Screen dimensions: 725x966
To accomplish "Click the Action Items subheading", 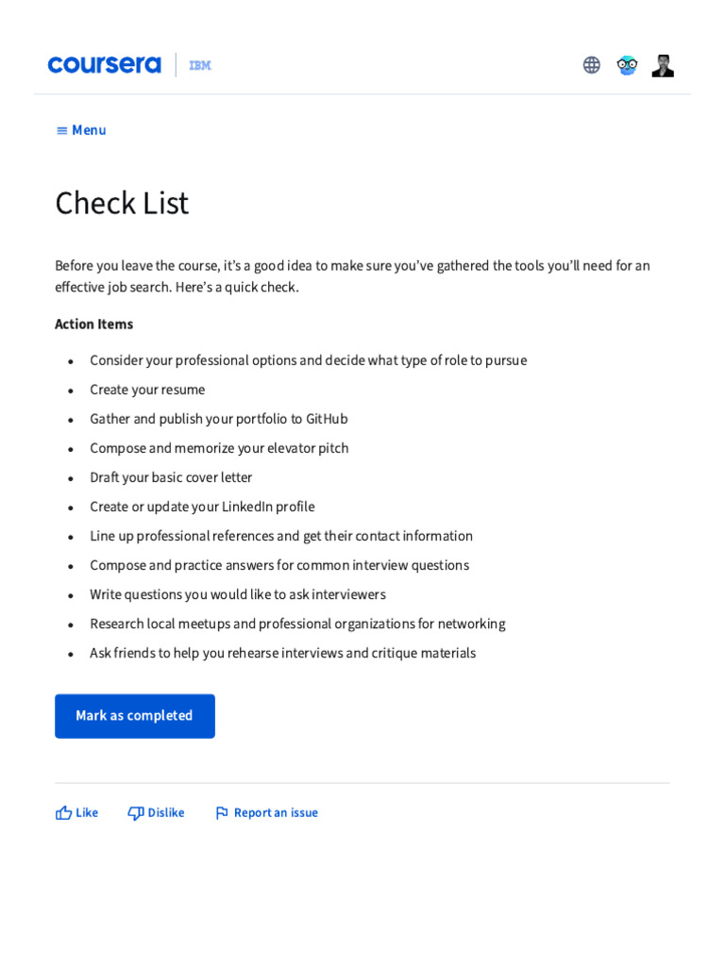I will (x=93, y=324).
